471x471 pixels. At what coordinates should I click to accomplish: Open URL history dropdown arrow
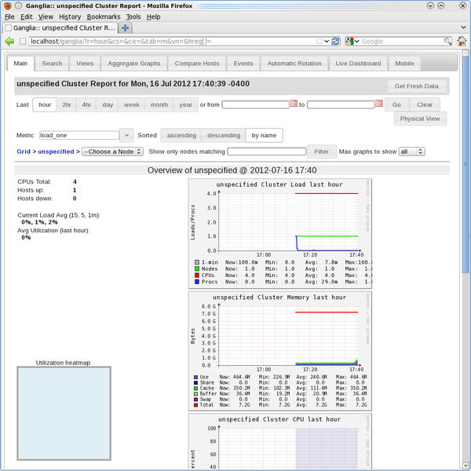[327, 41]
